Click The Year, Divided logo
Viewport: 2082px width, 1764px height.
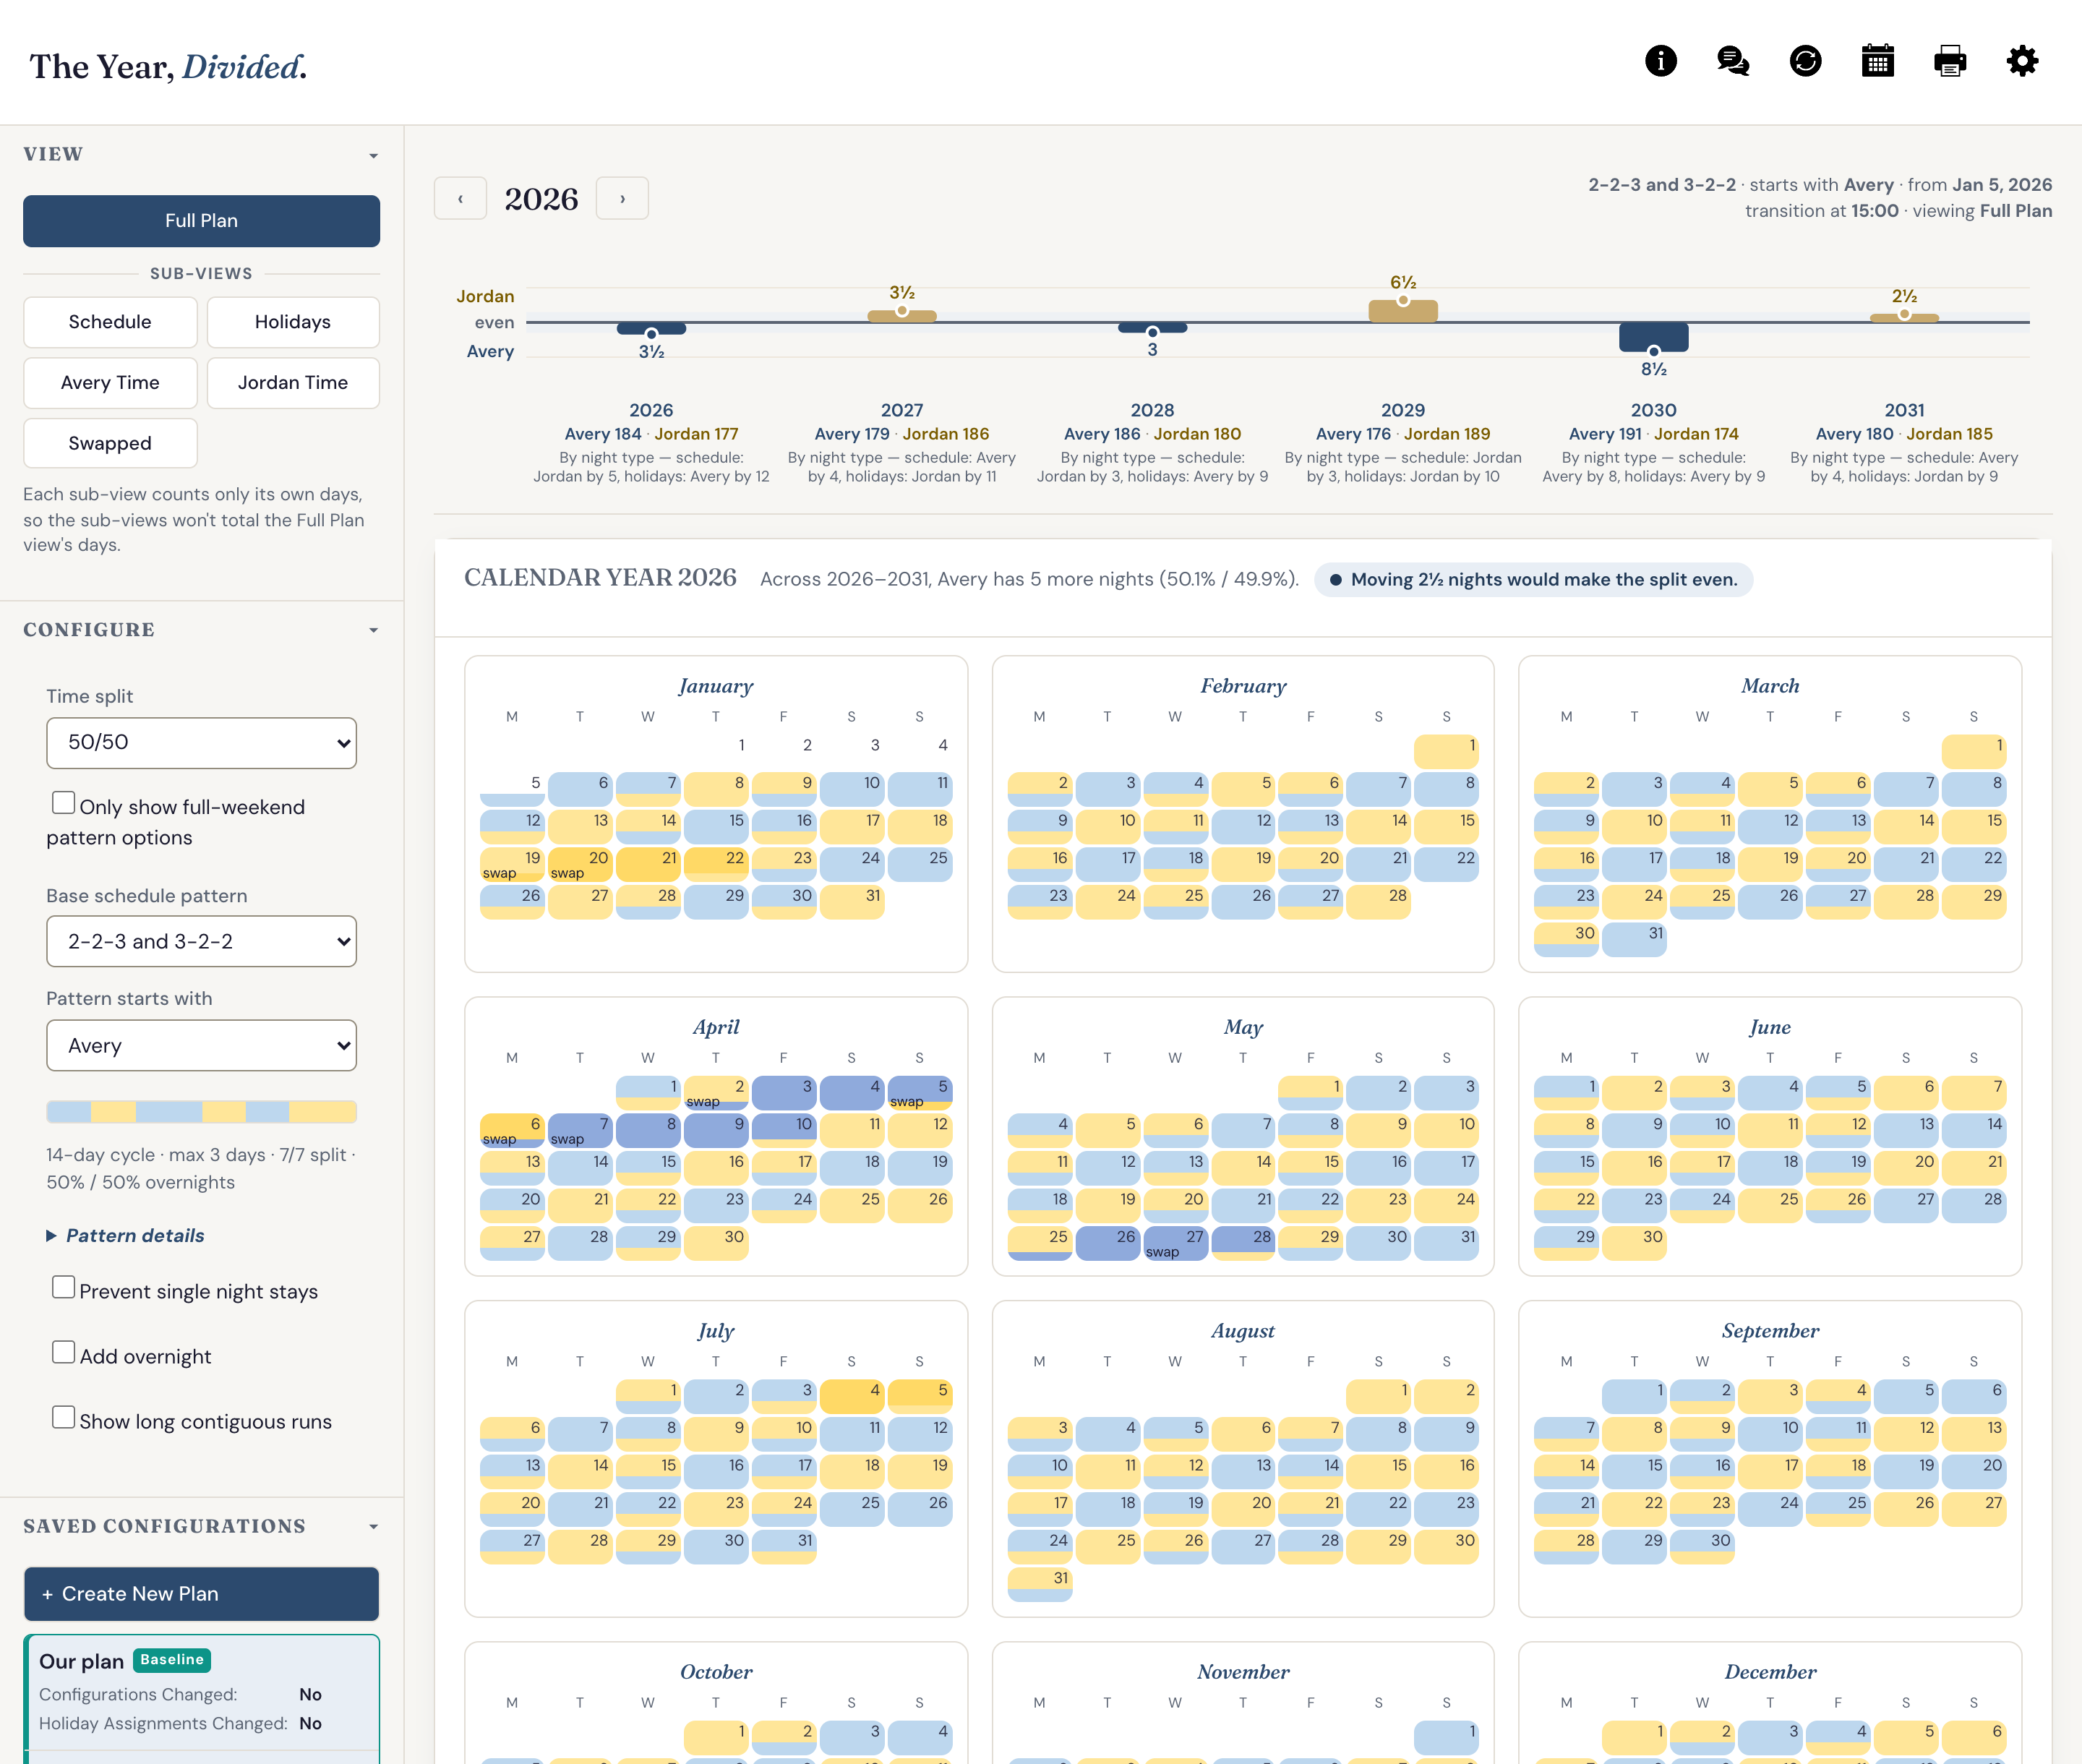pos(168,66)
